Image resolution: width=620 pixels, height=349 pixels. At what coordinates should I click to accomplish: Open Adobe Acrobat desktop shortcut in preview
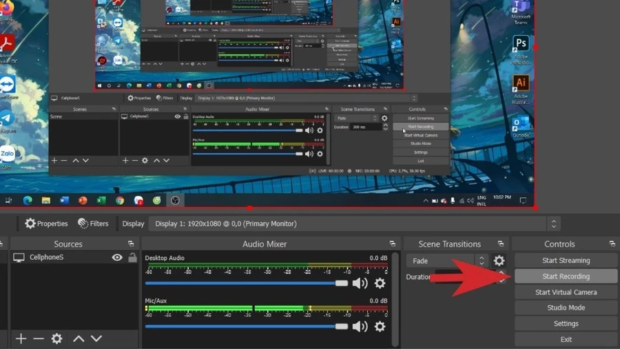click(x=7, y=48)
